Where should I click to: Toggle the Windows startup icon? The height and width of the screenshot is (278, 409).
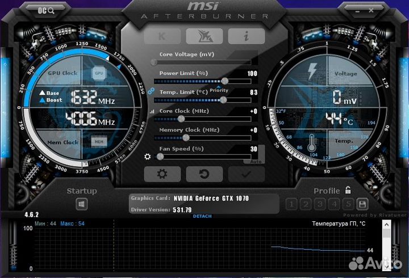82,204
